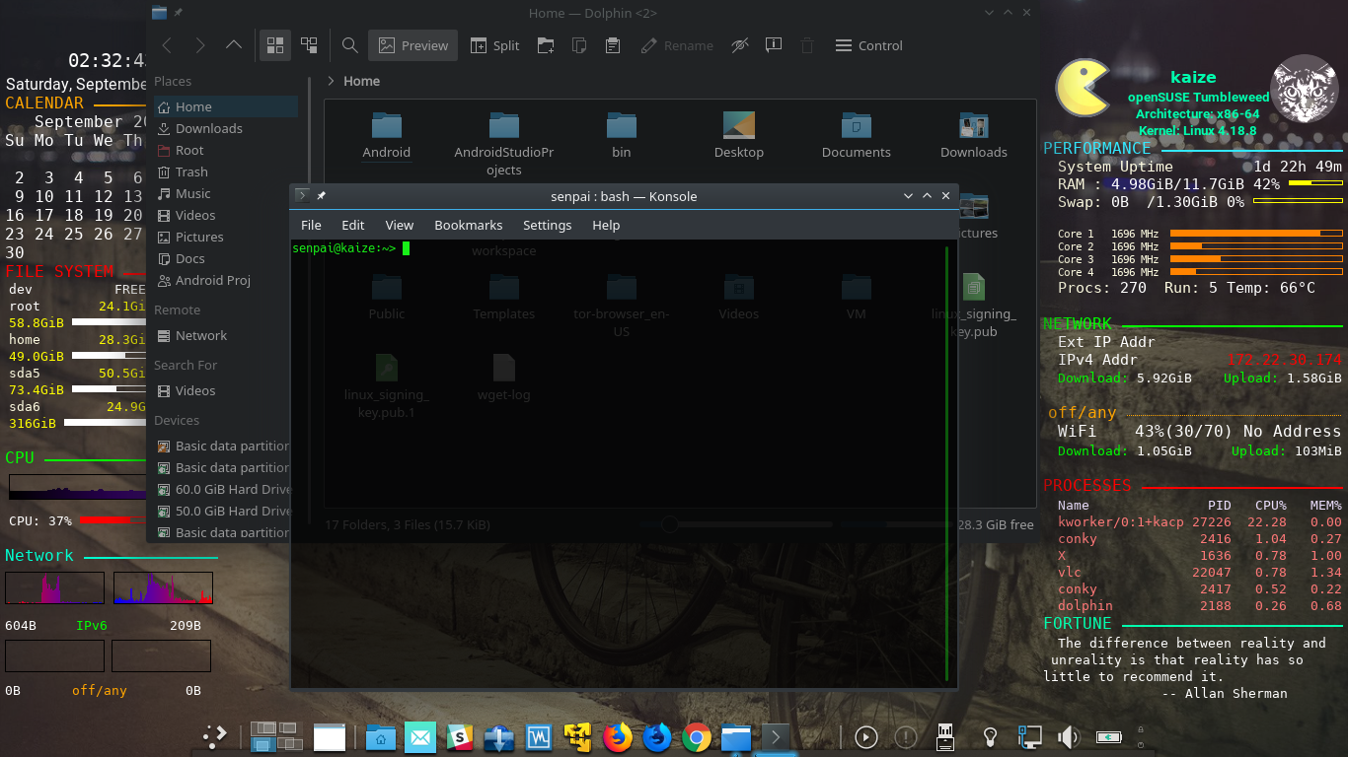
Task: Expand the breadcrumb chevron before Home
Action: 331,81
